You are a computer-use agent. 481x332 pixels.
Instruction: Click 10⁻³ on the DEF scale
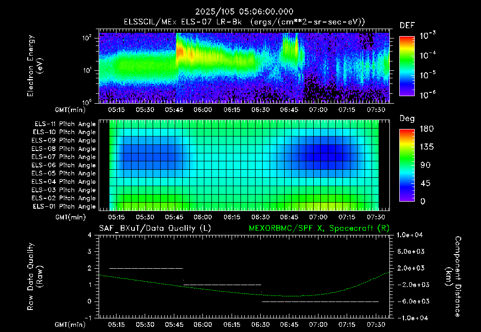427,36
